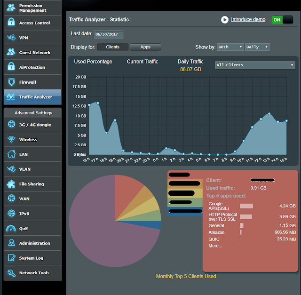
Task: Select the Wireless signal icon
Action: (11, 139)
